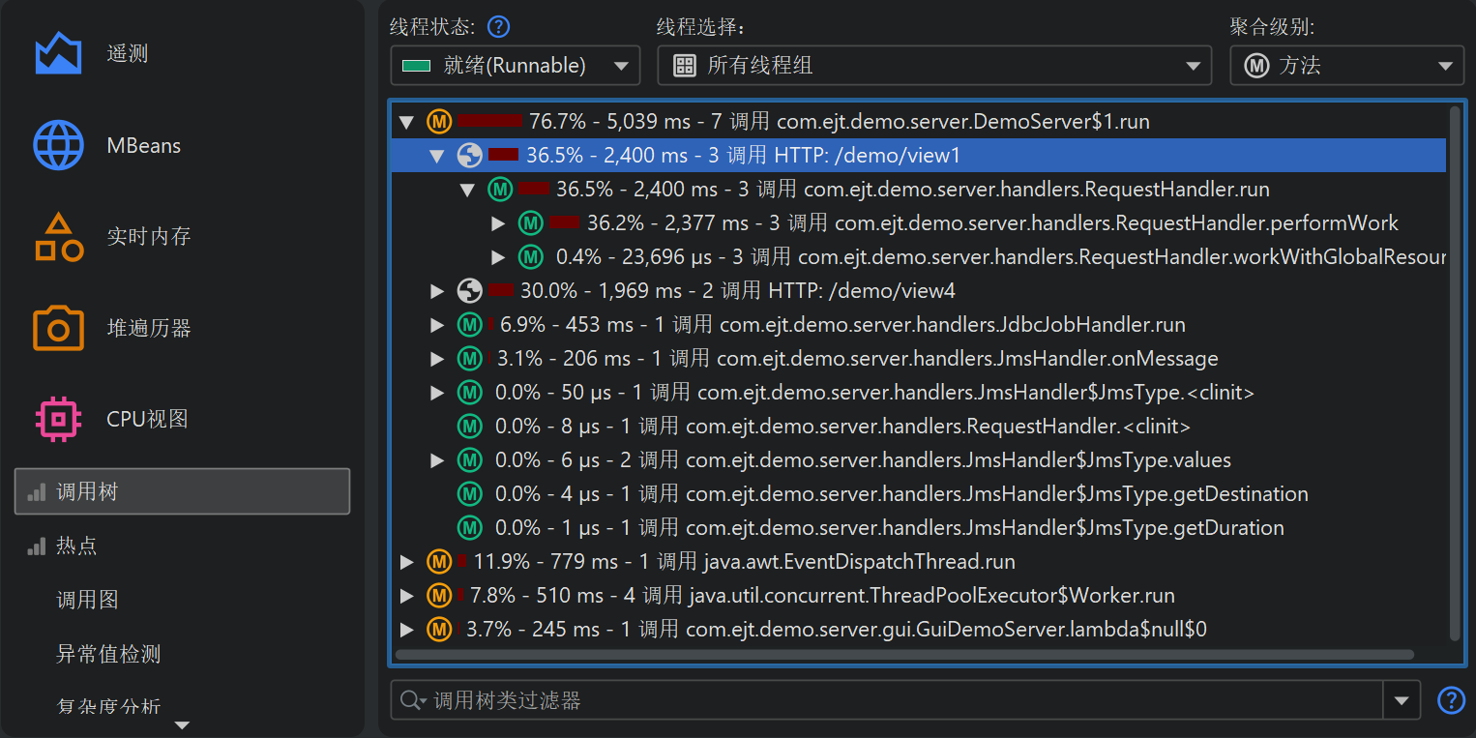This screenshot has width=1476, height=738.
Task: Open the CPU视图 chip icon
Action: (x=58, y=419)
